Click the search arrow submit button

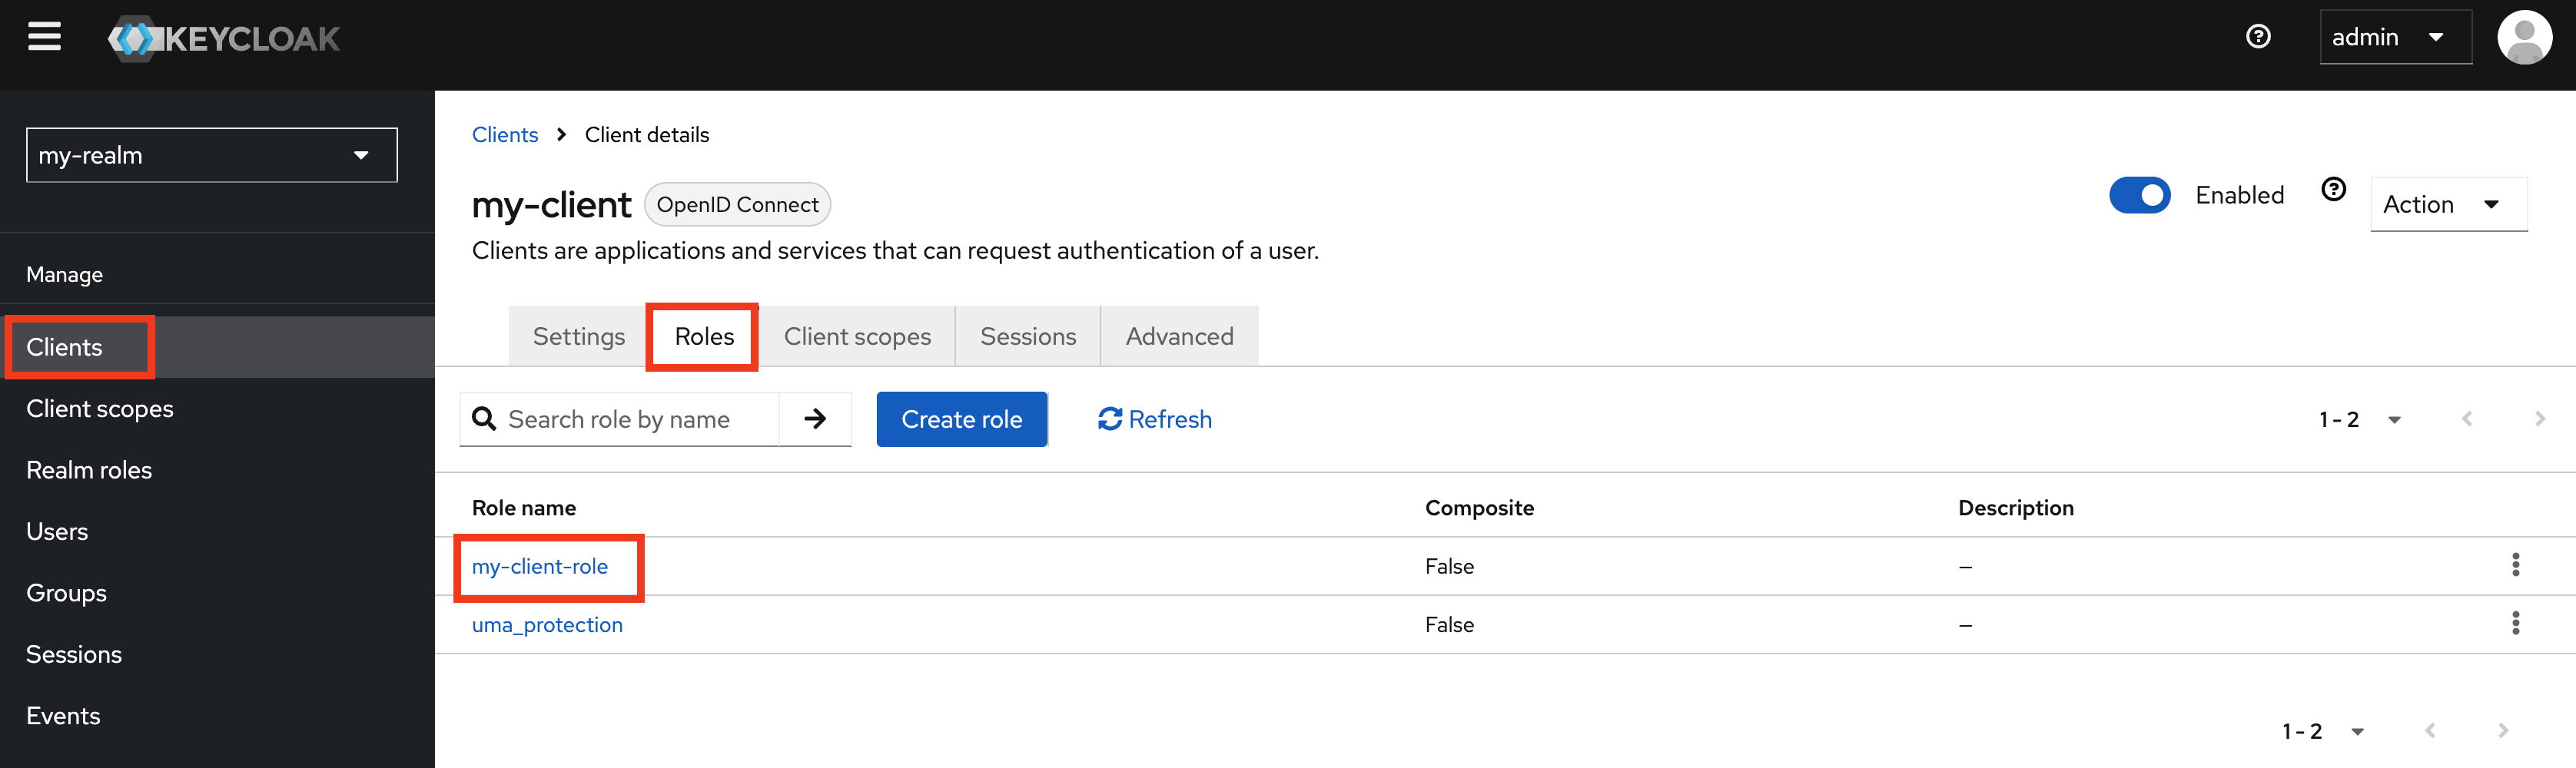click(x=815, y=419)
